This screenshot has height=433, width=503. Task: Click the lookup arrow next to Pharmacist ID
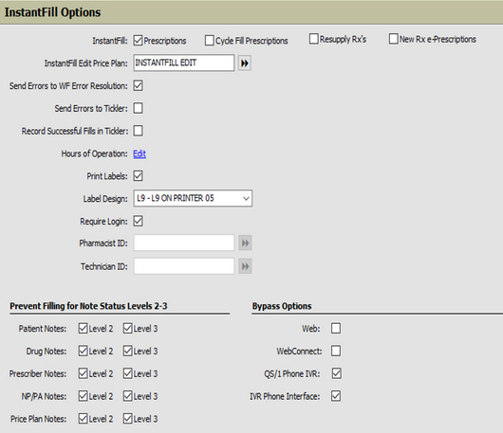tap(245, 244)
